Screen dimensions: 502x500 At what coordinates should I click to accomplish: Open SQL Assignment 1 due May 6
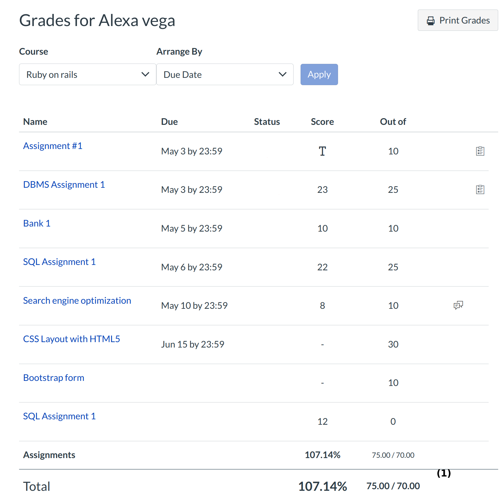tap(59, 262)
